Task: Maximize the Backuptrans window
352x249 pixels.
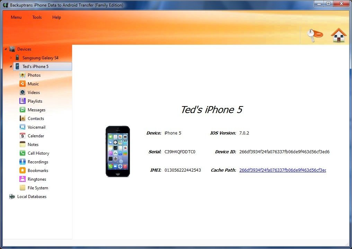Action: 328,3
